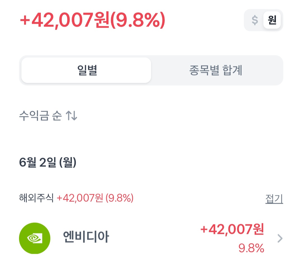Switch to the 종목별 합계 tab
Image resolution: width=302 pixels, height=270 pixels.
point(216,70)
